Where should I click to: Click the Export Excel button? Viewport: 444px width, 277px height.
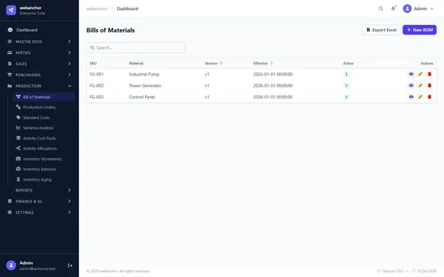pyautogui.click(x=382, y=30)
